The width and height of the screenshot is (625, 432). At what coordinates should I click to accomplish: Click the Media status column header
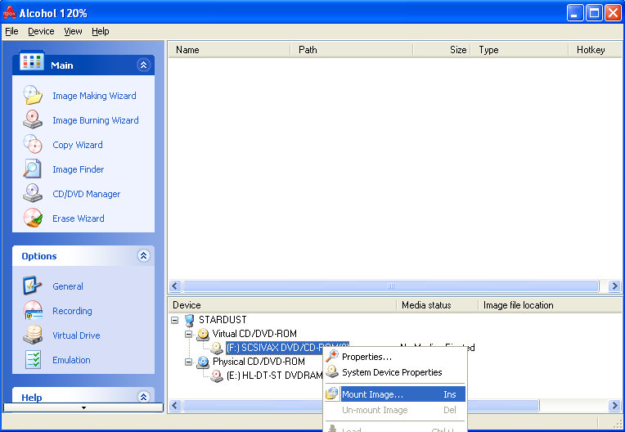pos(438,305)
